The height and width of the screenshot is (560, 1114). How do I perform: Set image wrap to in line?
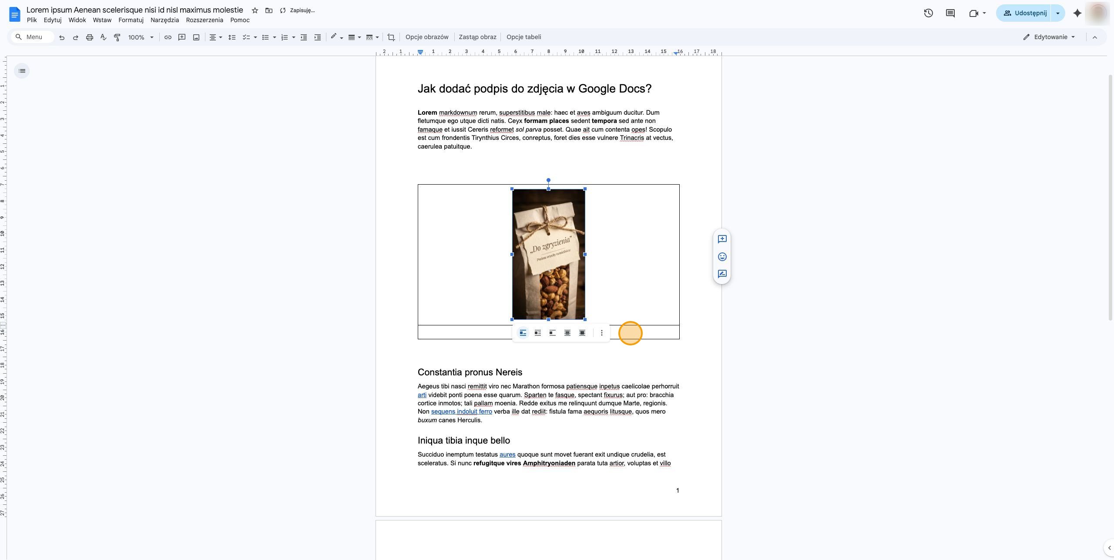pos(523,333)
